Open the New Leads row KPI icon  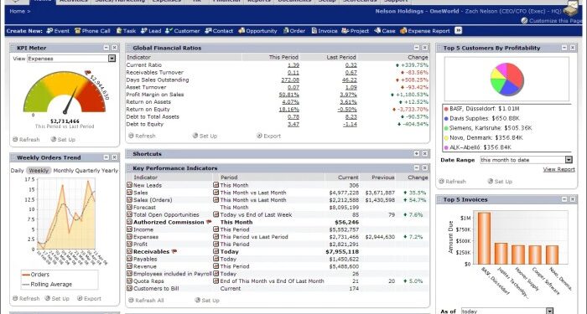(129, 185)
